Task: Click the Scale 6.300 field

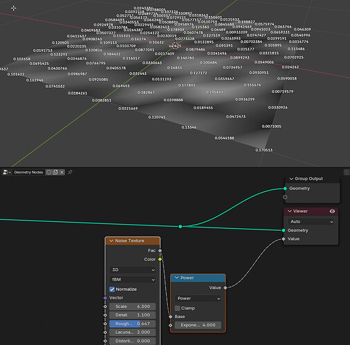Action: 133,306
